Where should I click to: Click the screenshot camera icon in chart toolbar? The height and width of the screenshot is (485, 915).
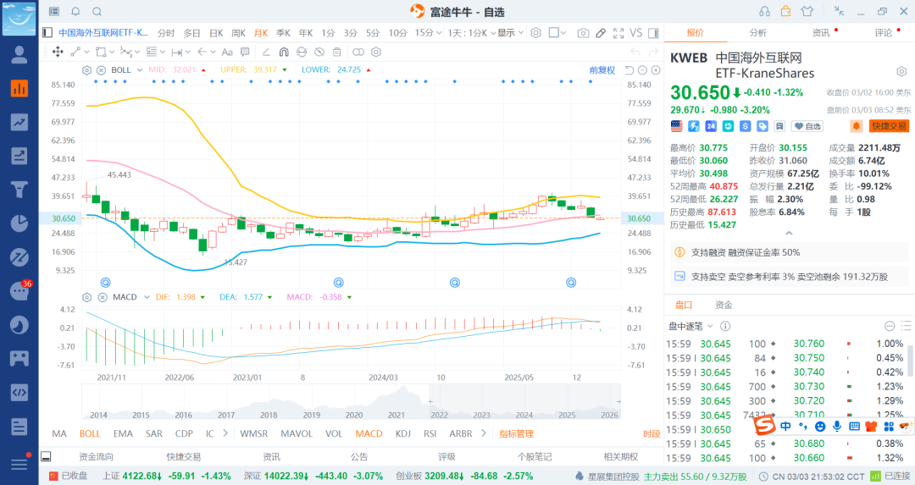tap(583, 33)
